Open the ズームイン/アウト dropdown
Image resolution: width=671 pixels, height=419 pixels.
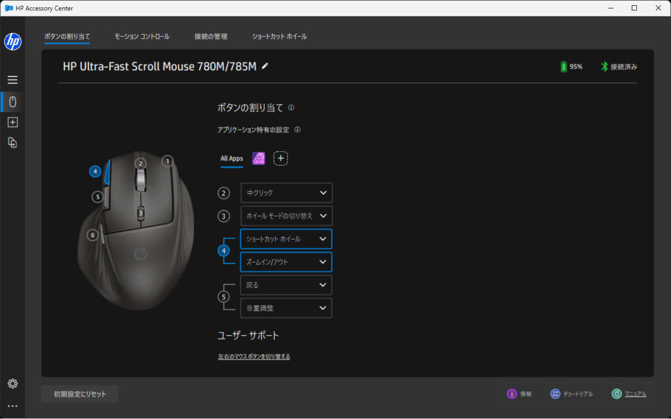pyautogui.click(x=286, y=262)
